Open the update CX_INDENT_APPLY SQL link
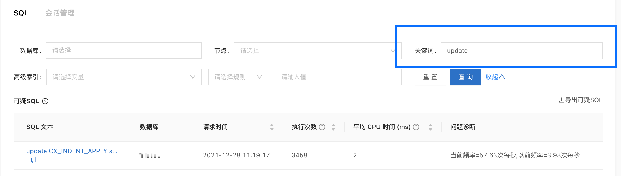 pyautogui.click(x=72, y=151)
